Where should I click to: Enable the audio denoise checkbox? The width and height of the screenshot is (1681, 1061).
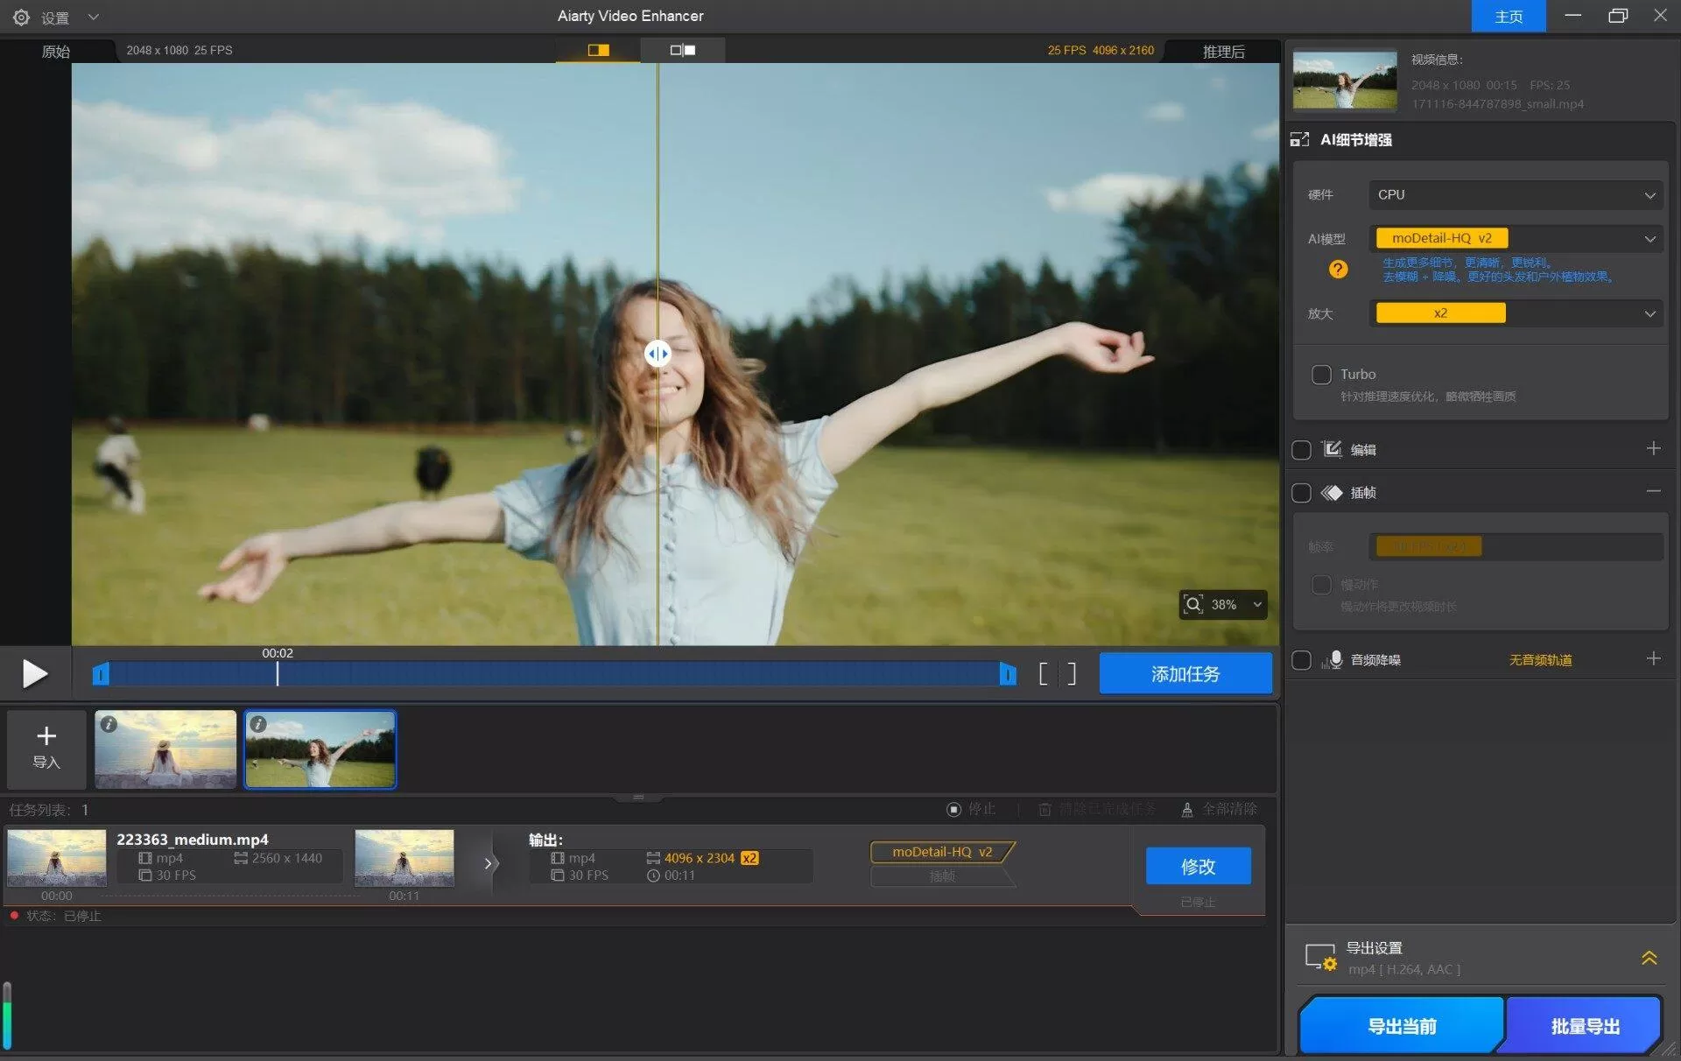[x=1302, y=660]
